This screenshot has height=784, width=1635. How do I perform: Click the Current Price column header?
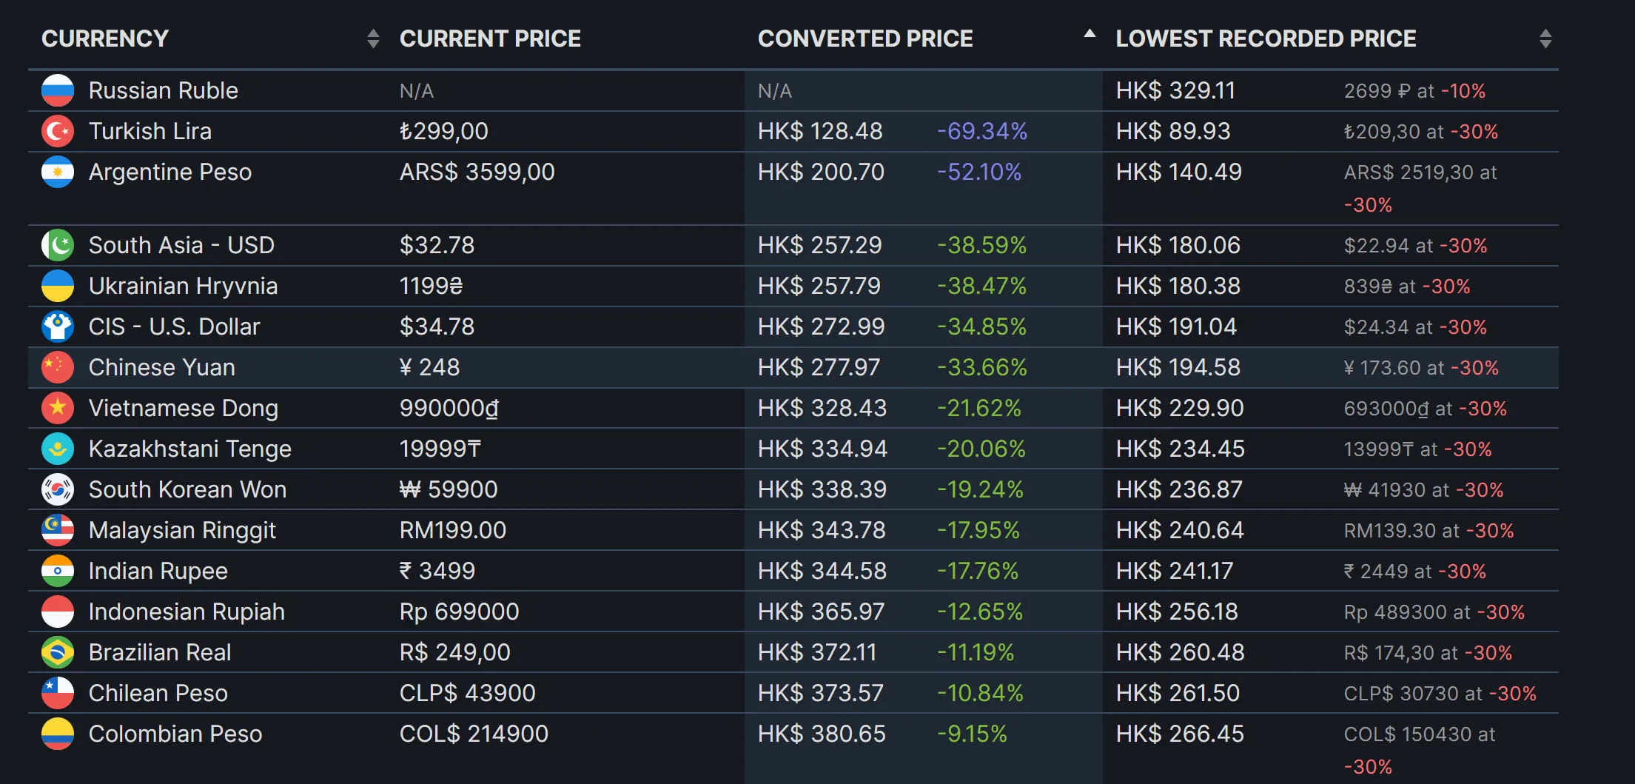pos(491,38)
